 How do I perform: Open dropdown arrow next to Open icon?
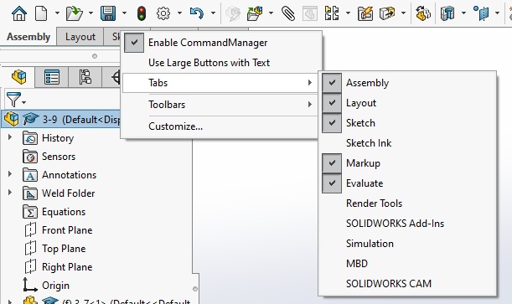(x=91, y=13)
